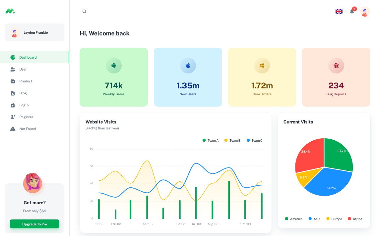Open the search icon in the top bar

coord(84,11)
